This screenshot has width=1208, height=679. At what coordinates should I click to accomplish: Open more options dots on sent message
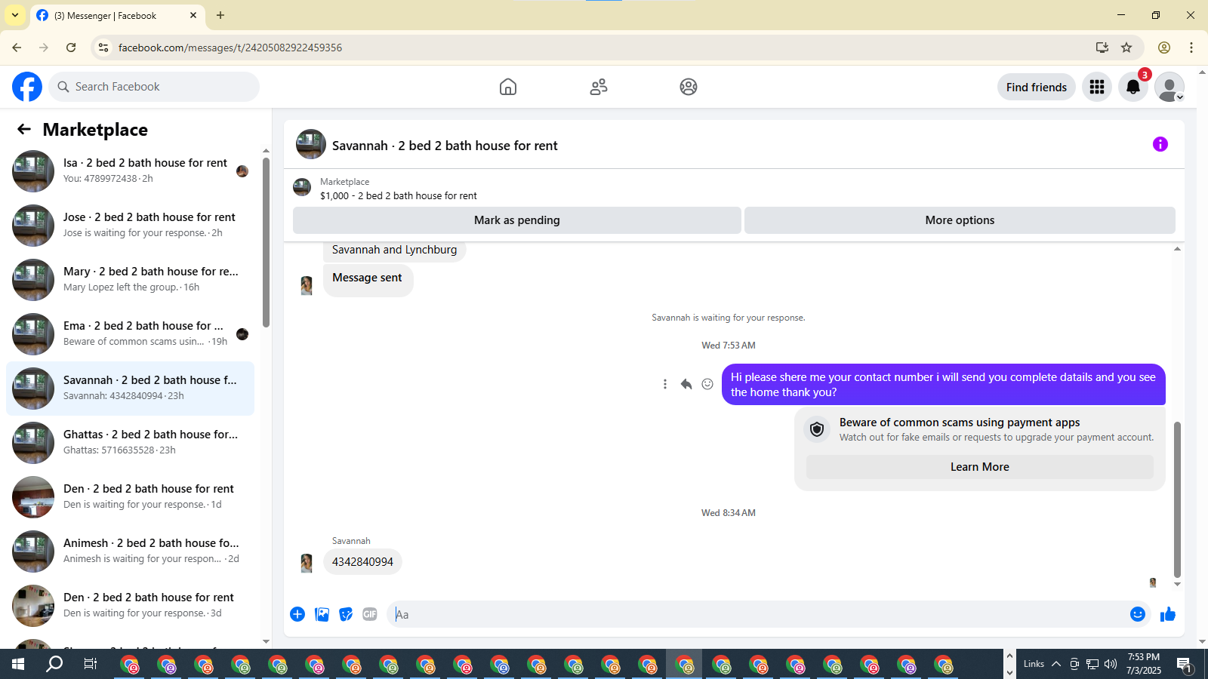(665, 384)
